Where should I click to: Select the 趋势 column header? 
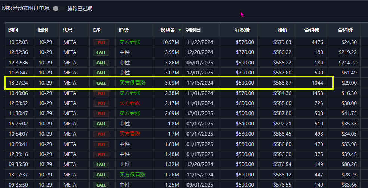coord(124,30)
